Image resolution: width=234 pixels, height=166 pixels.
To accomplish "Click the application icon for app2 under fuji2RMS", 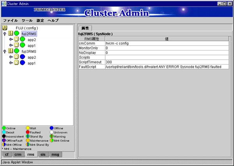I will pos(16,39).
